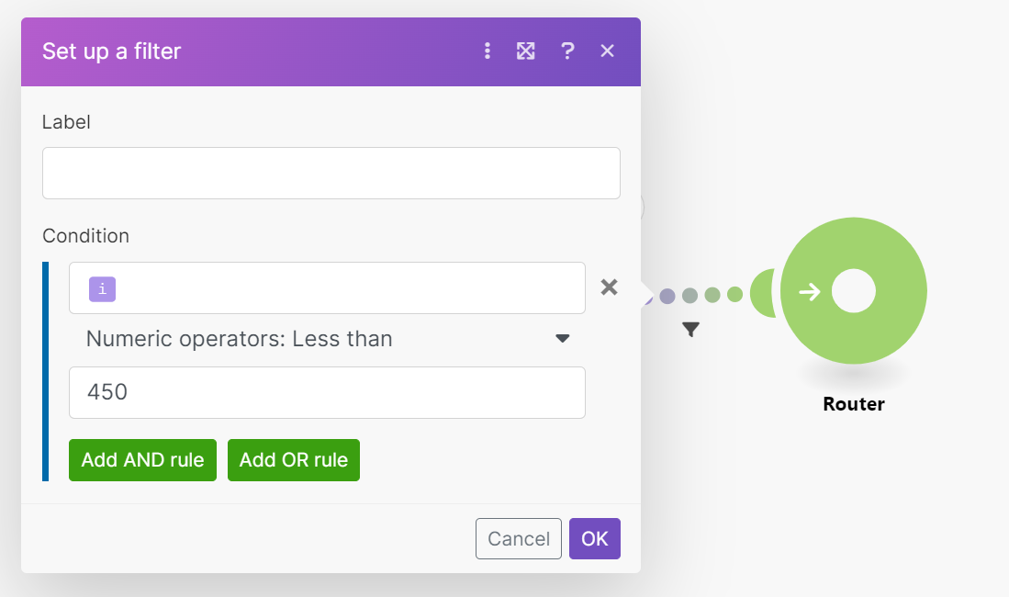Click the "Set up a filter" dialog title
The height and width of the screenshot is (597, 1009).
pos(111,51)
